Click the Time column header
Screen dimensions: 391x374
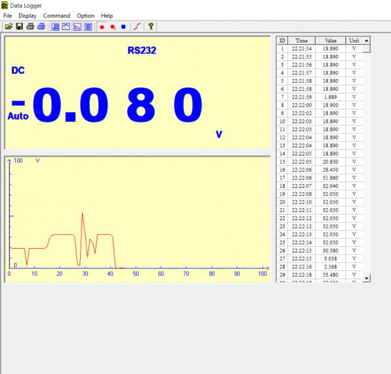click(302, 40)
